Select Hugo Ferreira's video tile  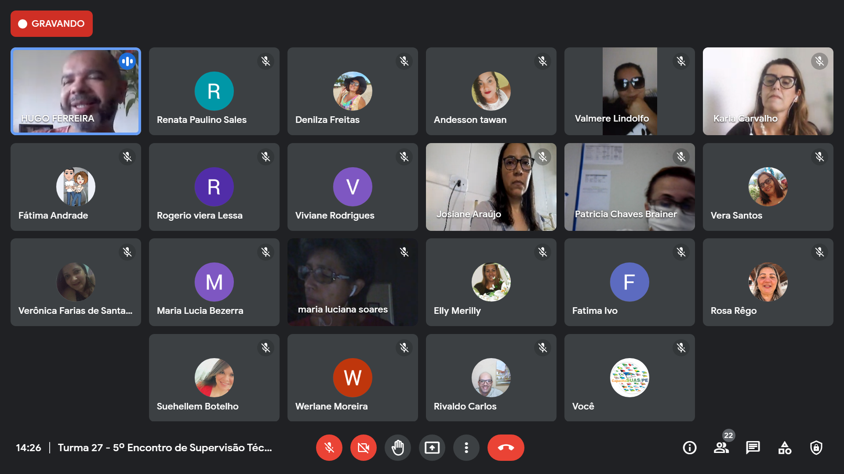76,91
